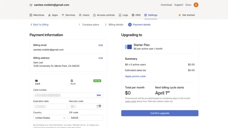The height and width of the screenshot is (128, 228).
Task: Click the Users people icon
Action: pyautogui.click(x=80, y=15)
